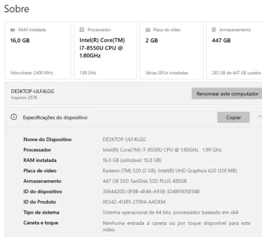Click the Renomear este computador button

pyautogui.click(x=227, y=93)
